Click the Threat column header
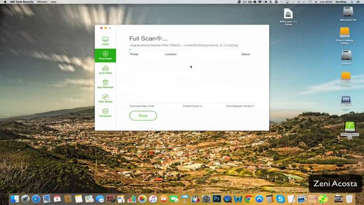This screenshot has width=364, height=205. click(134, 54)
